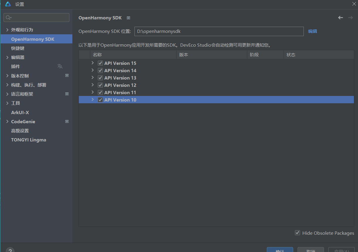Uncheck the API Version 15 checkbox
The width and height of the screenshot is (358, 252).
point(100,63)
